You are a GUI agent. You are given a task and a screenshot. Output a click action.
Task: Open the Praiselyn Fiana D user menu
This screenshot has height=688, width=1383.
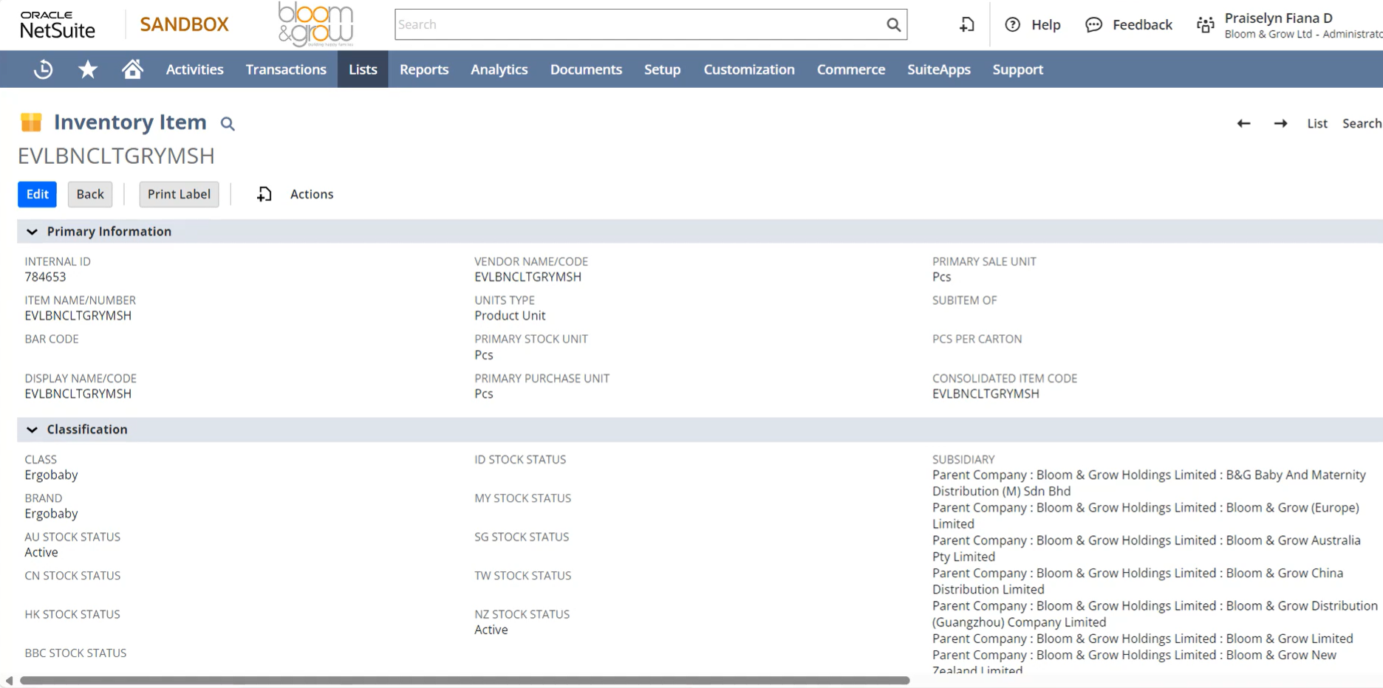coord(1302,25)
